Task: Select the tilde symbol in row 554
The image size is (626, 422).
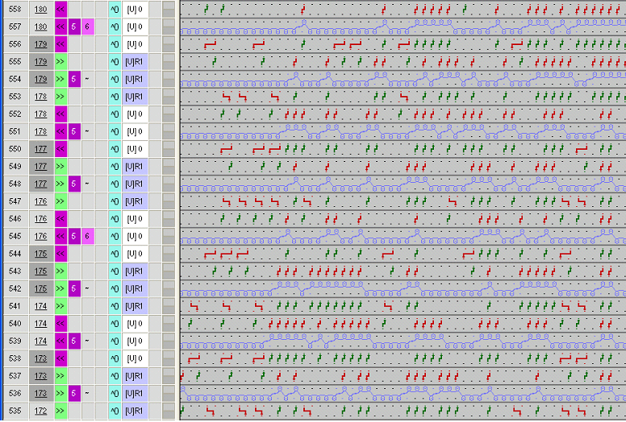Action: coord(88,79)
